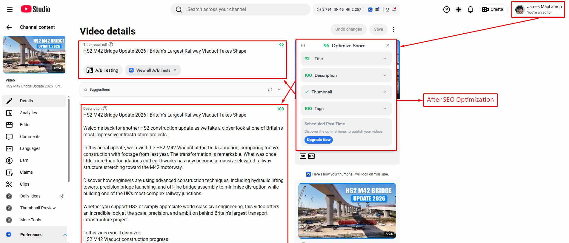Click the "Video details" page heading
The width and height of the screenshot is (569, 243).
tap(108, 31)
